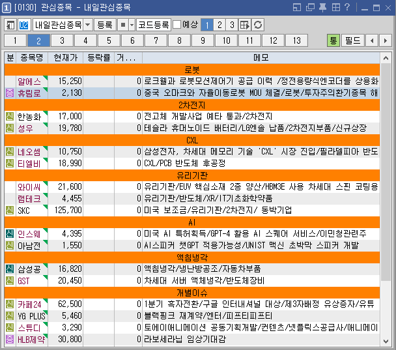
Task: Switch to group tab 13
Action: (297, 40)
